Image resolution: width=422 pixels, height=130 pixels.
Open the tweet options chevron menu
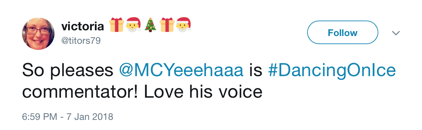point(396,33)
